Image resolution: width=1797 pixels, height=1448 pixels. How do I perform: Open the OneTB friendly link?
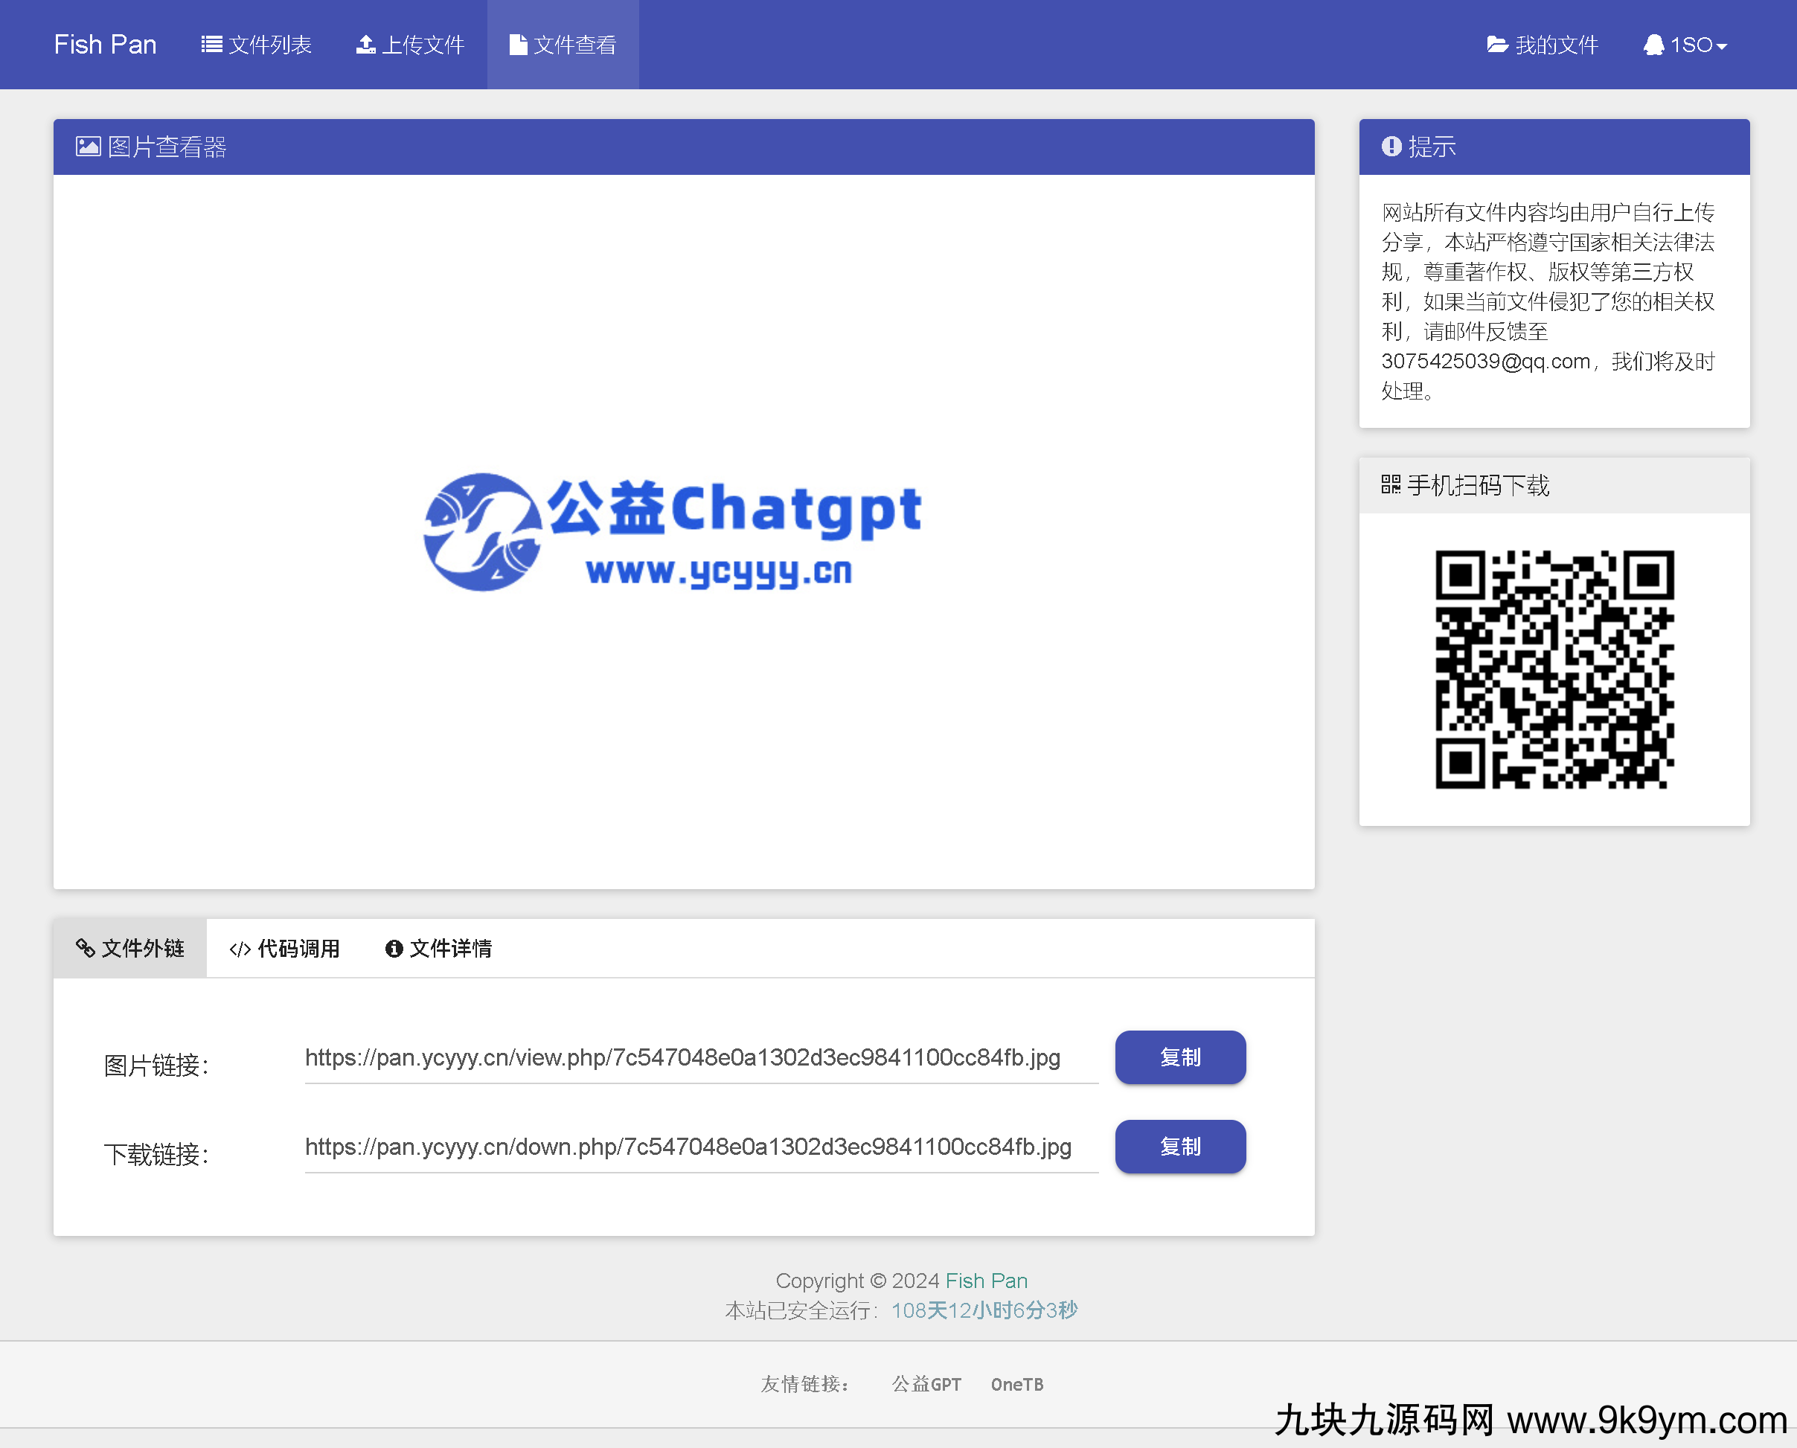pos(1016,1385)
